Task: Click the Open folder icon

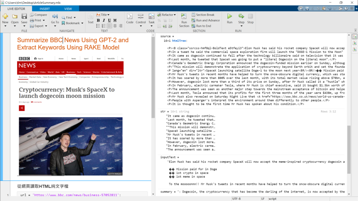Action: click(15, 16)
